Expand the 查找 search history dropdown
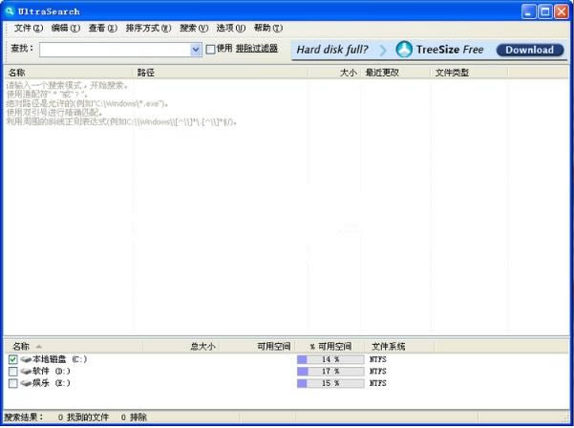This screenshot has width=574, height=428. pos(196,50)
